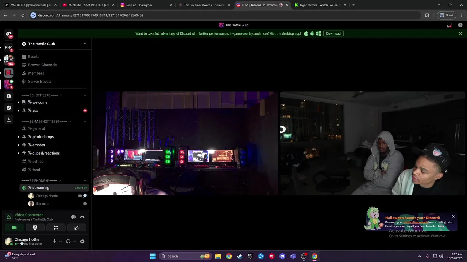467x262 pixels.
Task: Toggle the HOTTIES category
Action: [x=41, y=95]
